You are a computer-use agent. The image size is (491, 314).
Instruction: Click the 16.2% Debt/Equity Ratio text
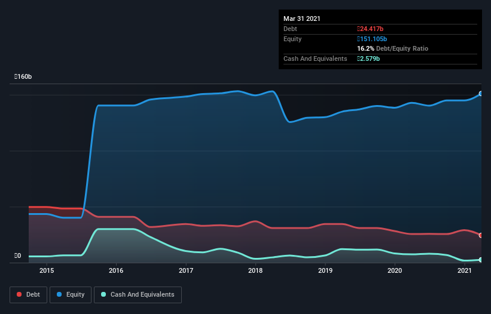393,48
